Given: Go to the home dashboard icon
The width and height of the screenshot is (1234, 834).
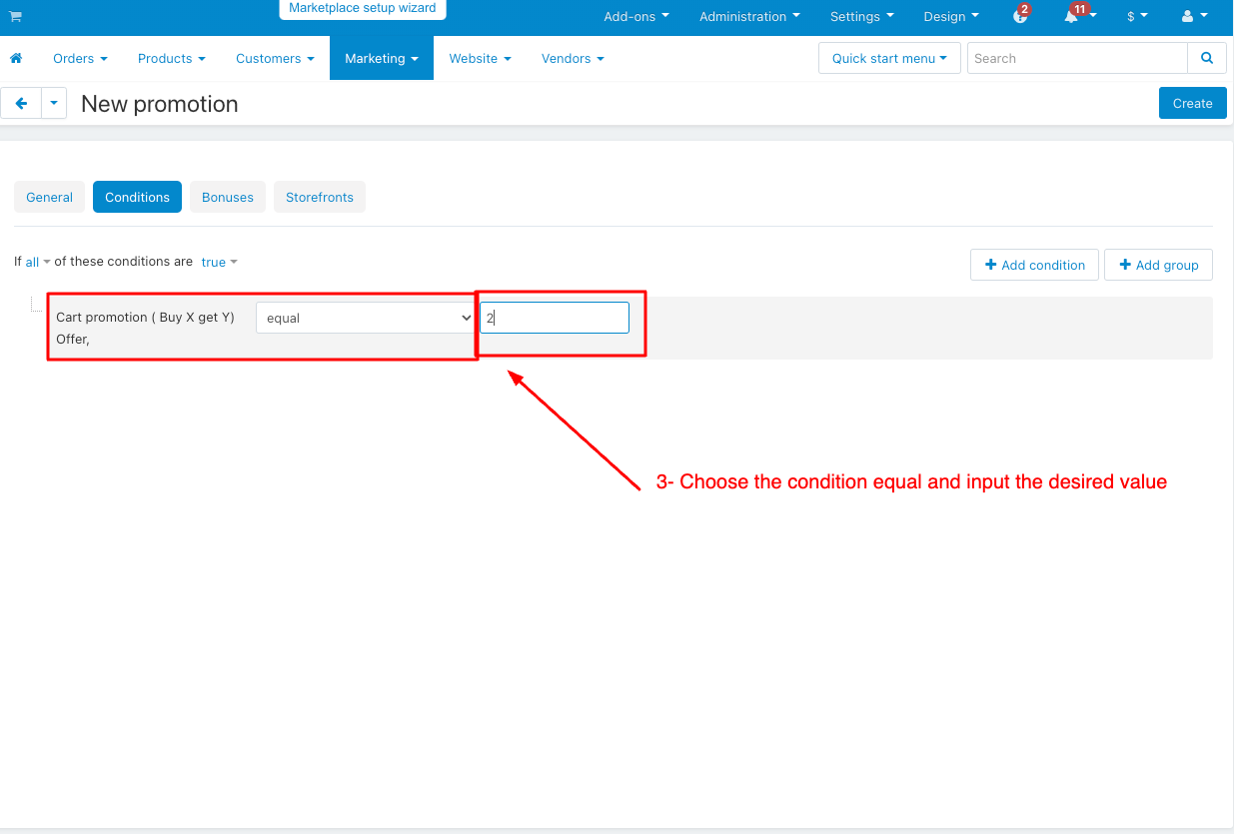Looking at the screenshot, I should tap(16, 59).
